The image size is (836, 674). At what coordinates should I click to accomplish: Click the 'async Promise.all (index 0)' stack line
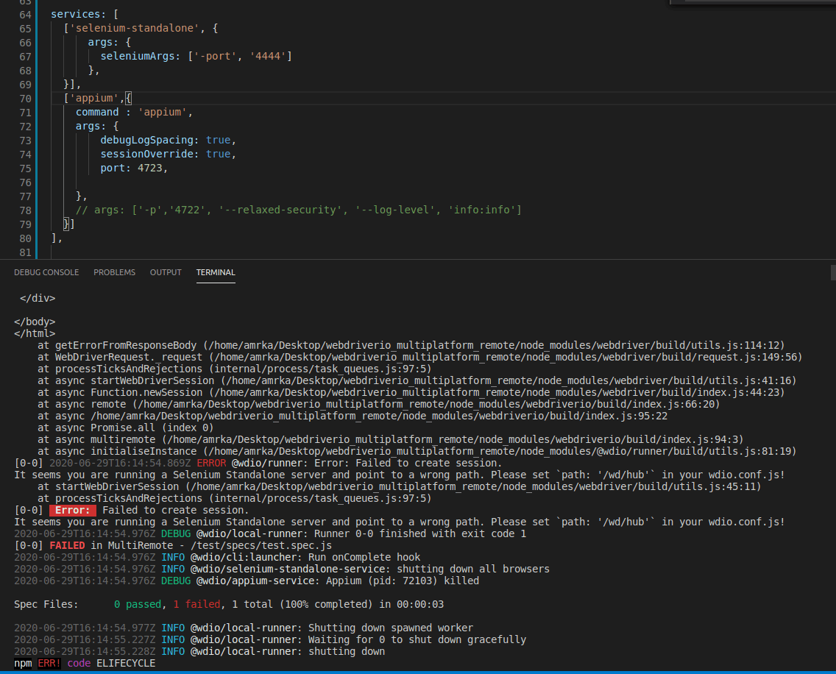point(125,428)
